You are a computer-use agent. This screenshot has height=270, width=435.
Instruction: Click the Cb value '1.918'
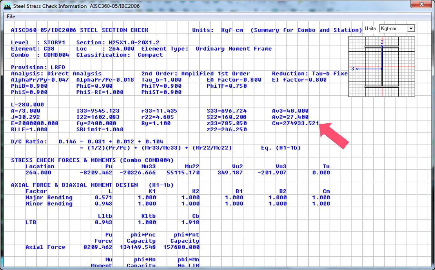[x=190, y=222]
